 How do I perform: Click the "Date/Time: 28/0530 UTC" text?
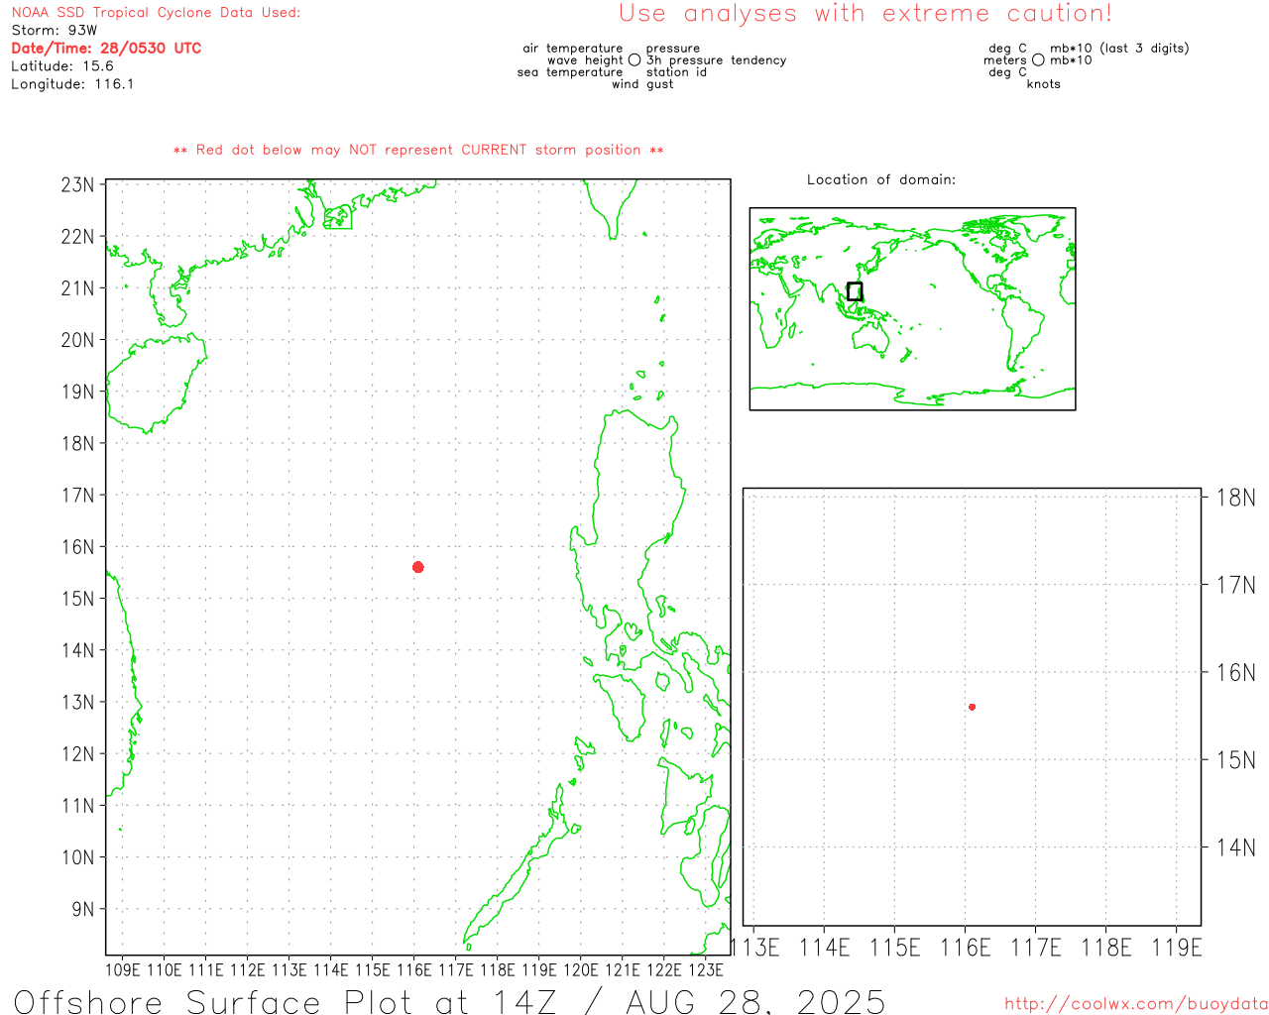[106, 49]
